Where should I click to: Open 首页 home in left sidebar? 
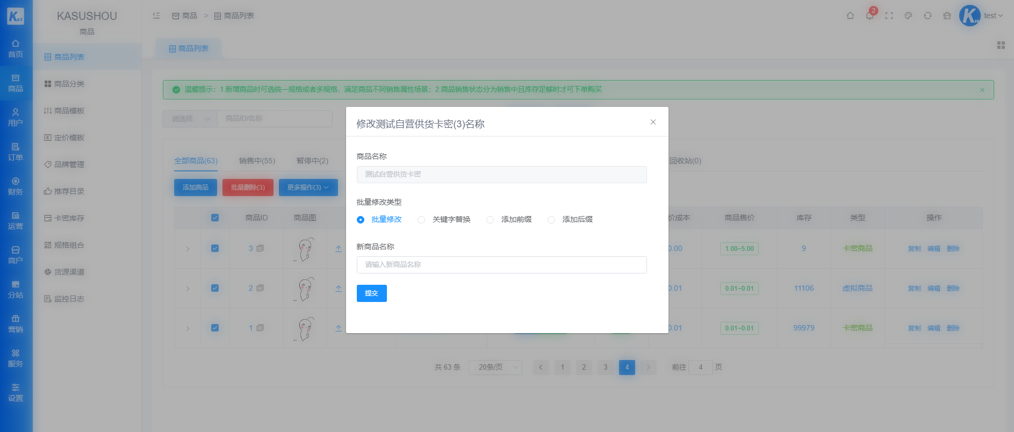pyautogui.click(x=16, y=49)
